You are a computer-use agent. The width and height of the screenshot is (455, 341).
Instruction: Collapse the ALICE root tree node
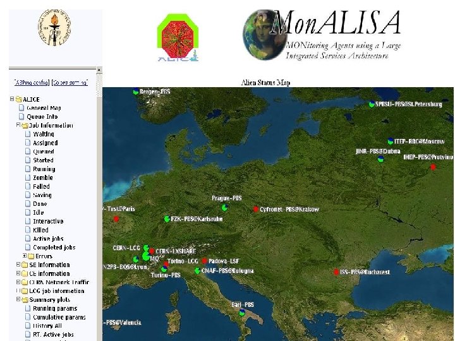[x=12, y=99]
